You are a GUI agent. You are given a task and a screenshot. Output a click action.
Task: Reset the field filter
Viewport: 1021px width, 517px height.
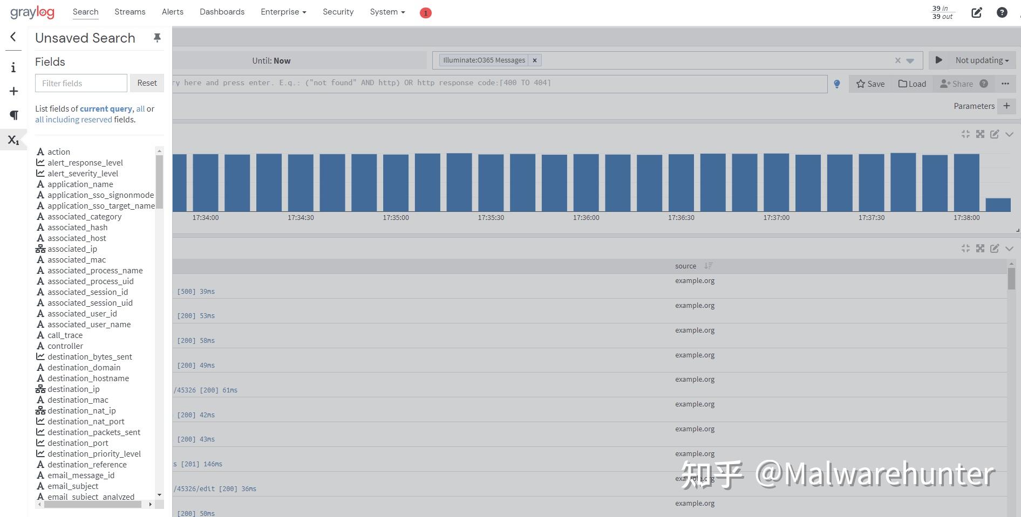coord(147,83)
